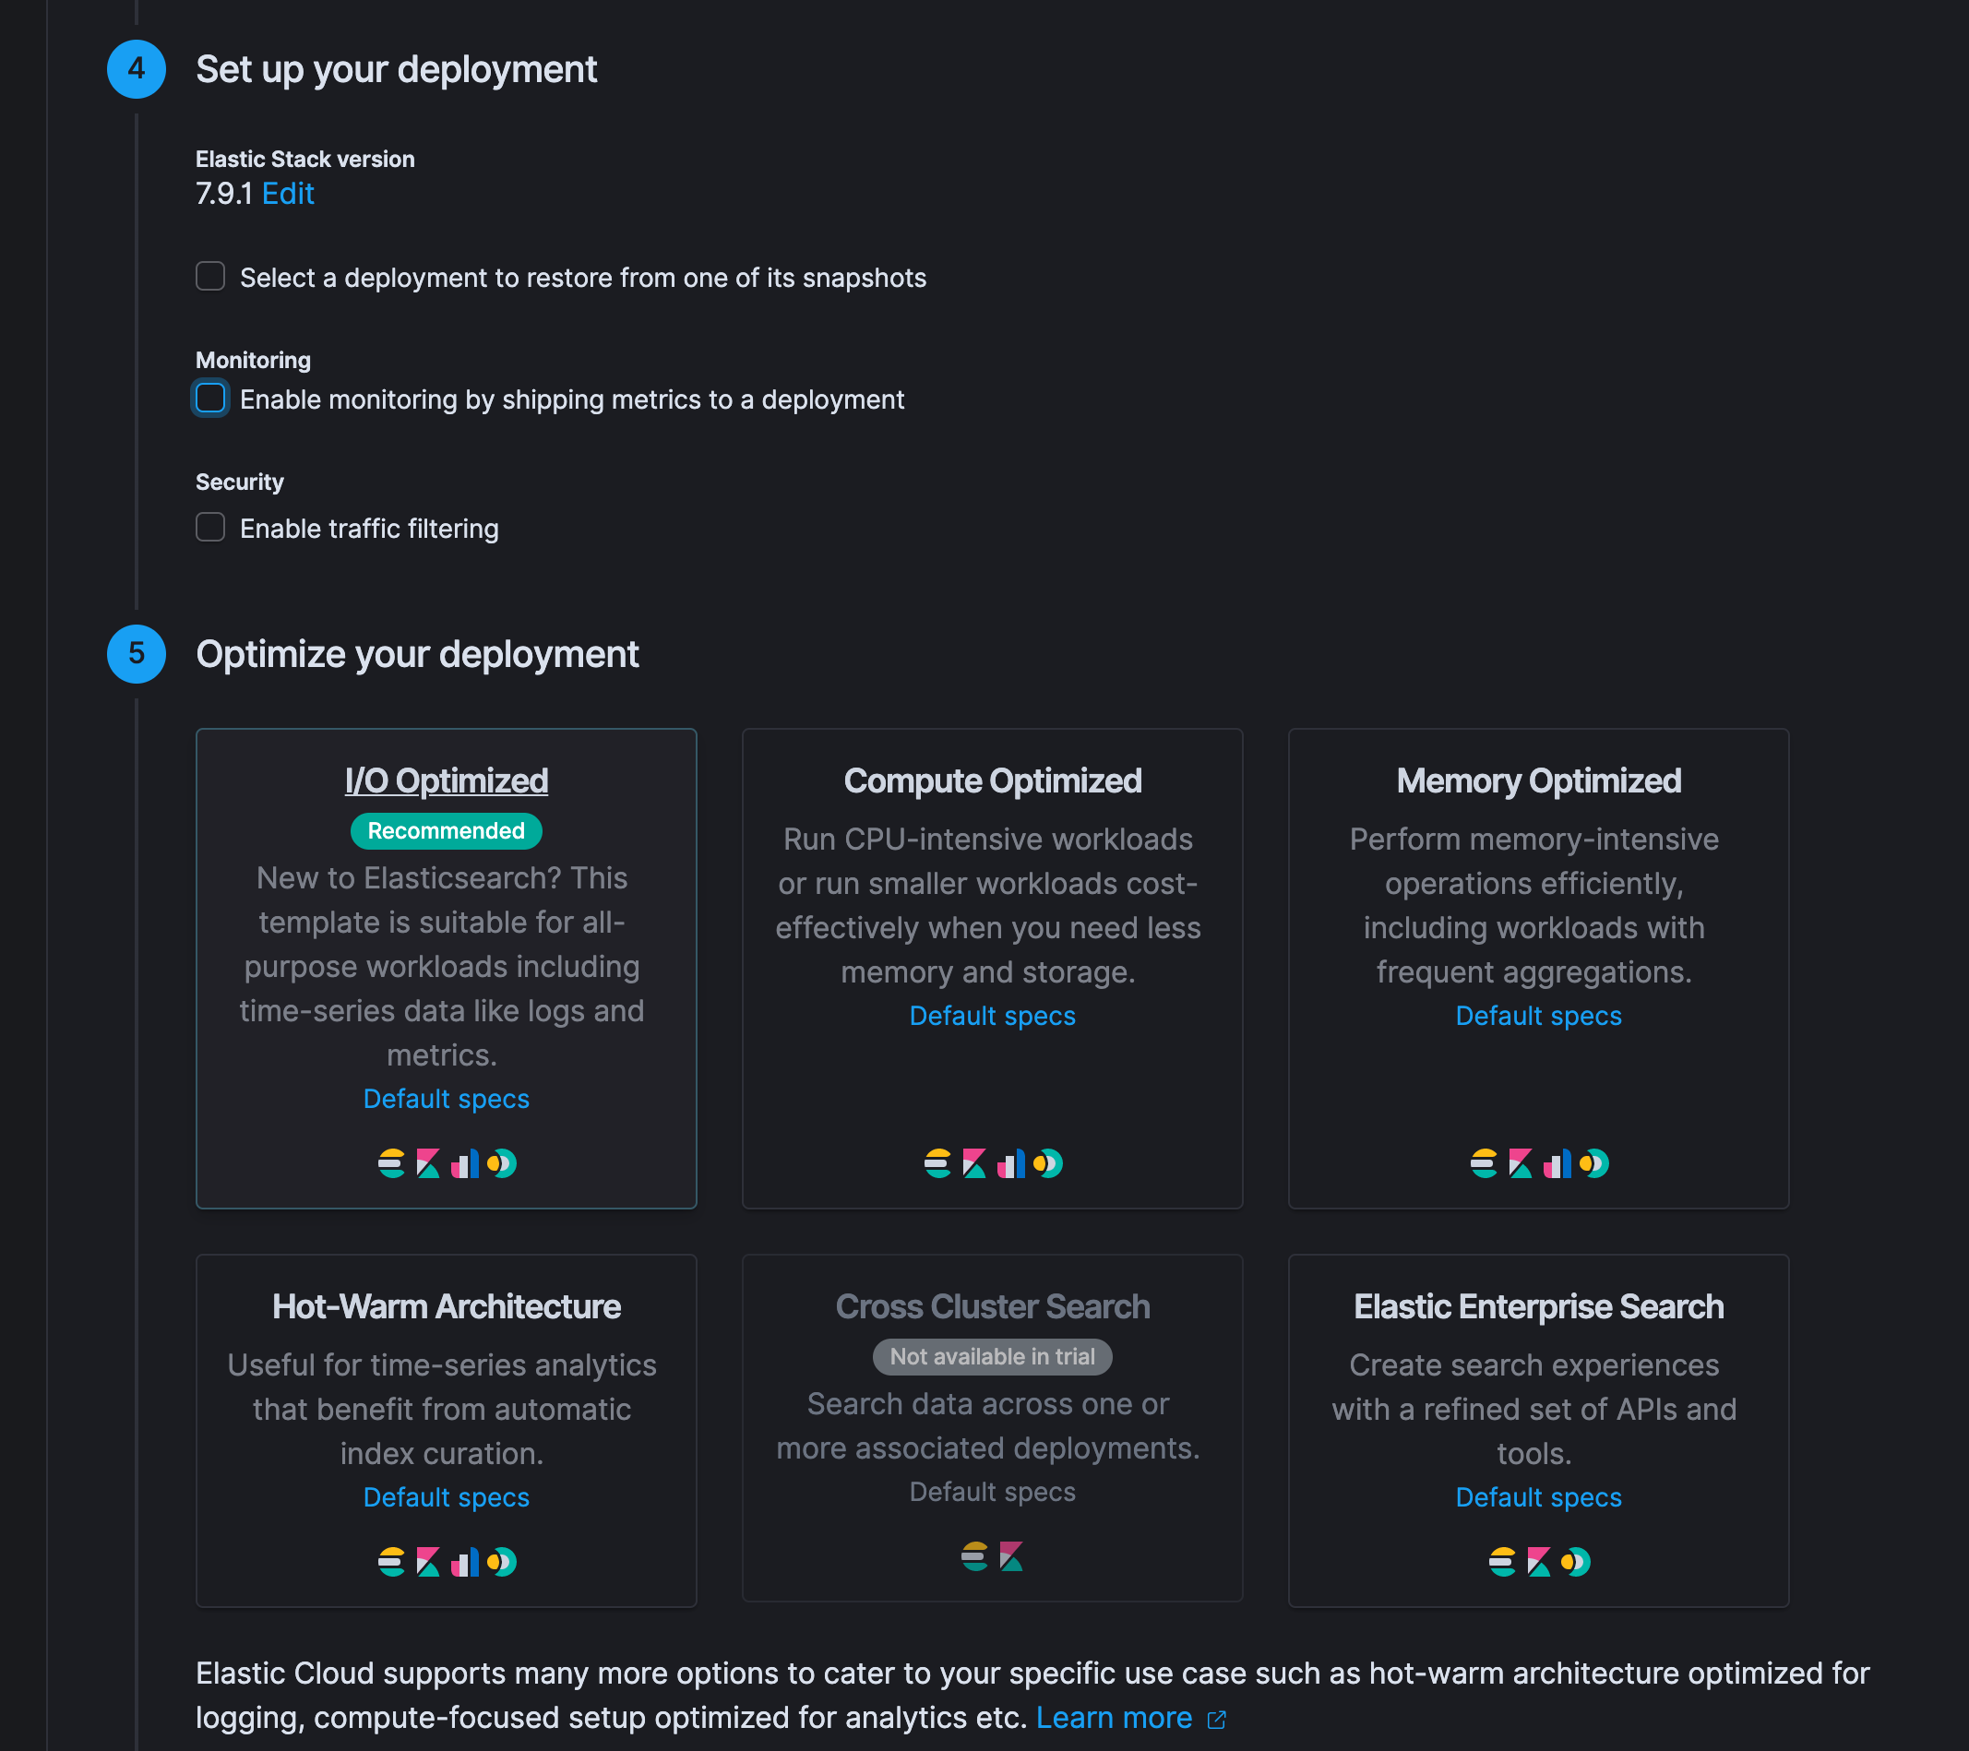Image resolution: width=1969 pixels, height=1751 pixels.
Task: Check restore from snapshot checkbox
Action: (210, 277)
